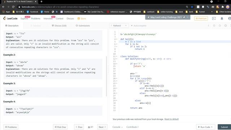
Task: Open a new browser tab
Action: click(x=42, y=1)
